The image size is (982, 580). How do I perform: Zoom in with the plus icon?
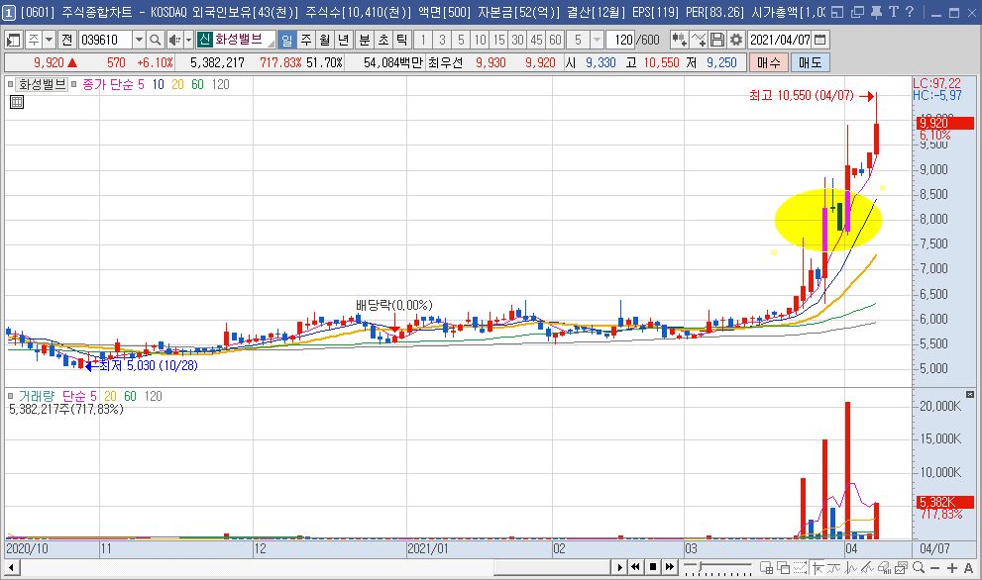tap(952, 568)
